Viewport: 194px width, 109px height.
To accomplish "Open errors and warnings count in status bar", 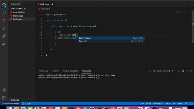I will [x=26, y=104].
